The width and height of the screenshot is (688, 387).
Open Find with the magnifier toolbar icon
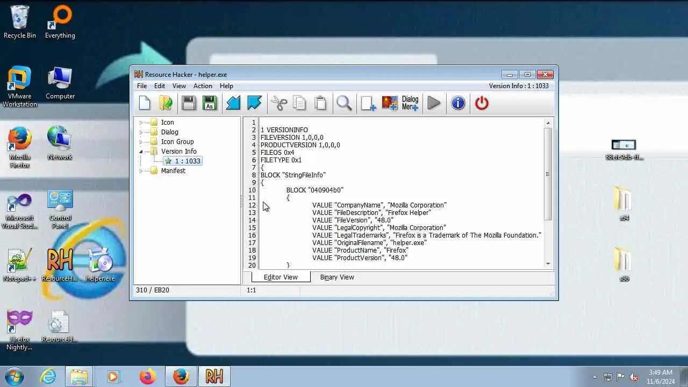(x=345, y=103)
